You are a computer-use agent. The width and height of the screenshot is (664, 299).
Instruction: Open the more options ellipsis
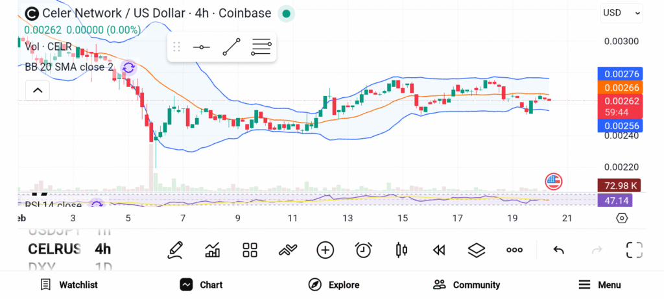[x=515, y=250]
